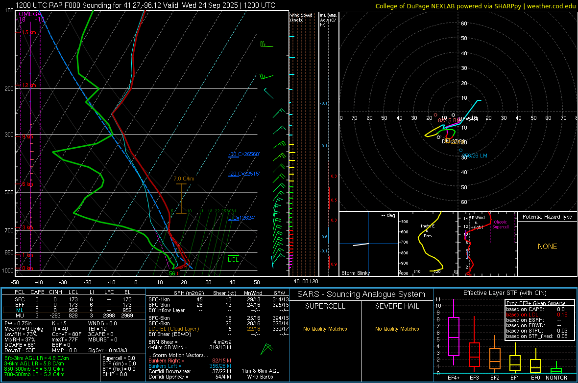The height and width of the screenshot is (383, 578).
Task: Open the weather.cod.edu NEXLAB credit text
Action: (476, 6)
